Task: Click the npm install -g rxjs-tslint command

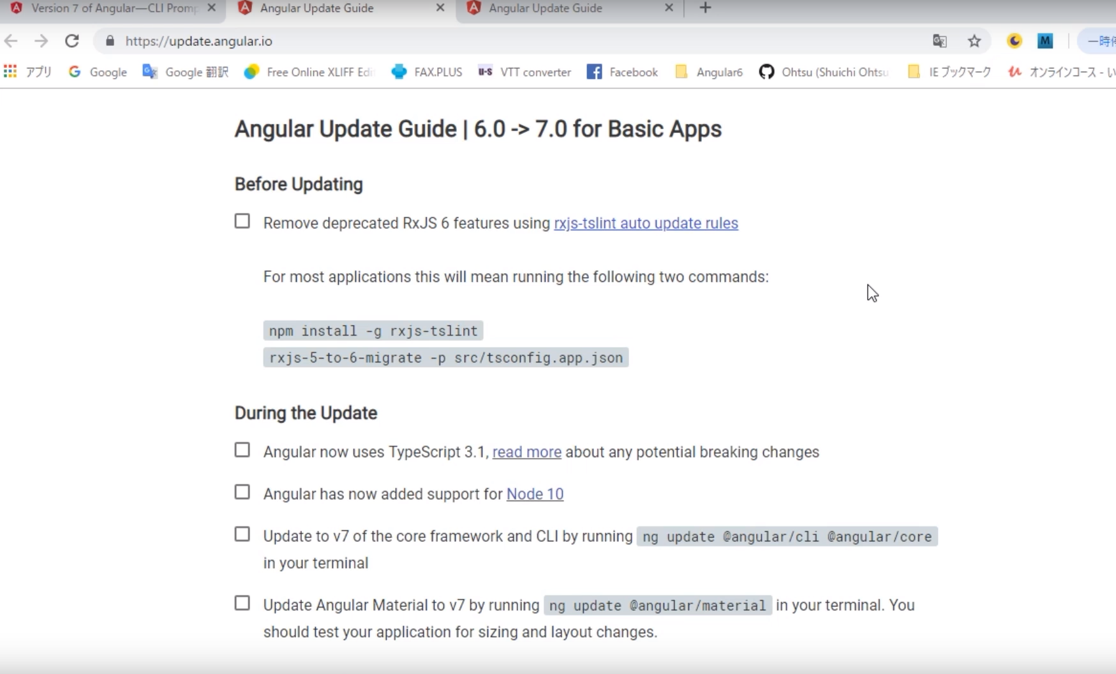Action: click(373, 331)
